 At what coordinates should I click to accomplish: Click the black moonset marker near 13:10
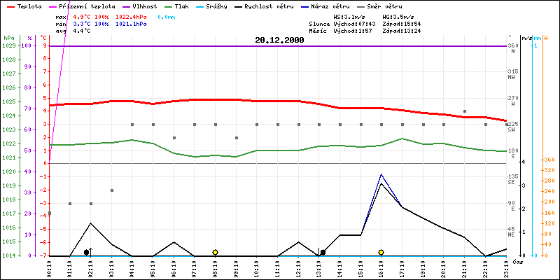pyautogui.click(x=323, y=252)
